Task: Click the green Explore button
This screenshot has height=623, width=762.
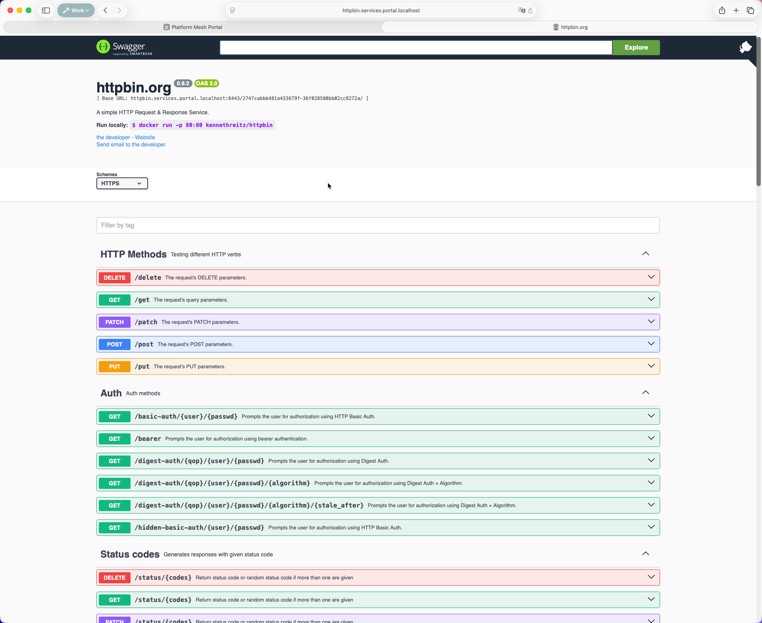Action: pyautogui.click(x=636, y=48)
